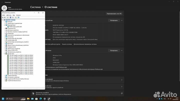Select the first i5-11400F processor entry

tap(21, 55)
